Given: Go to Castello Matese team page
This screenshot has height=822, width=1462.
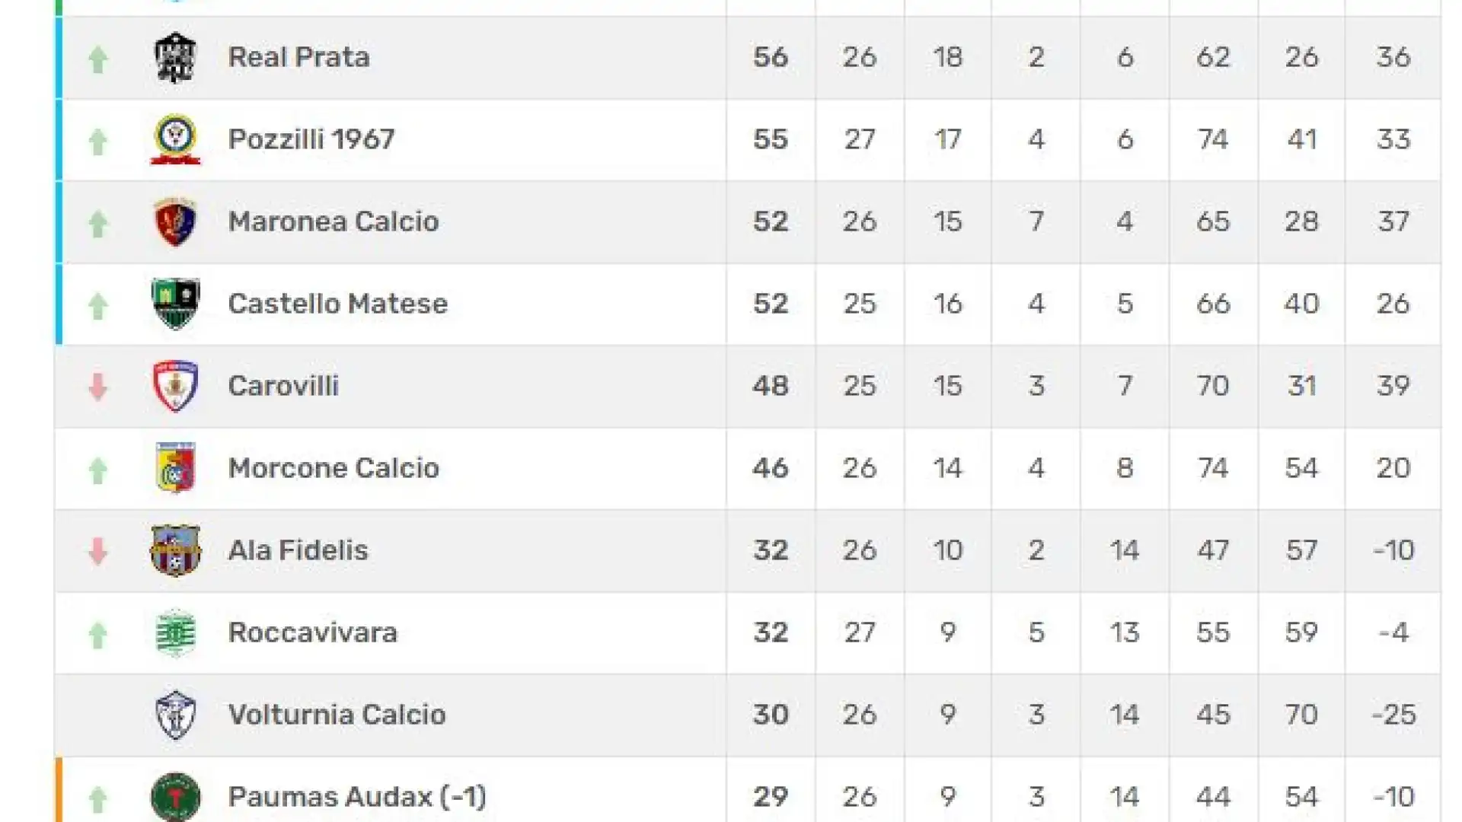Looking at the screenshot, I should (x=338, y=304).
